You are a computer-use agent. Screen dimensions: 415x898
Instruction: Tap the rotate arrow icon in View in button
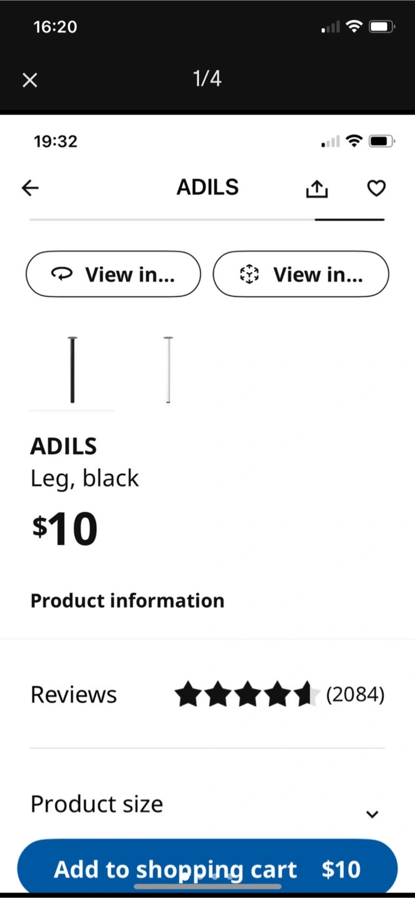point(62,274)
